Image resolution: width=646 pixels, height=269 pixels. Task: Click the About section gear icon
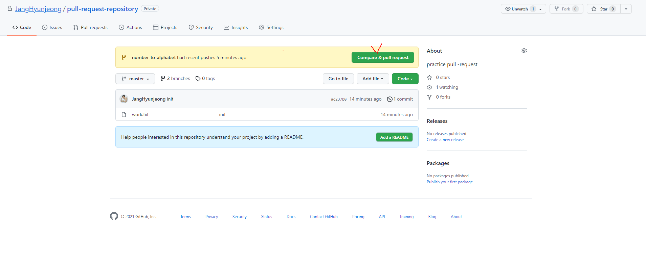(524, 51)
